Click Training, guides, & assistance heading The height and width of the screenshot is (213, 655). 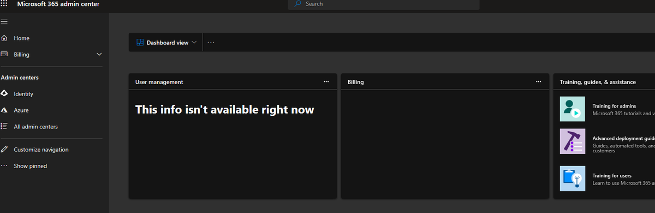click(x=598, y=82)
